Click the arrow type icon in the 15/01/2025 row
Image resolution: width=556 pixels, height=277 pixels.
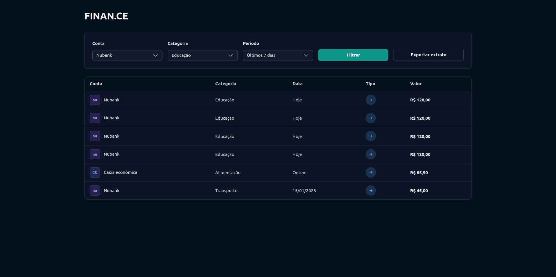371,191
